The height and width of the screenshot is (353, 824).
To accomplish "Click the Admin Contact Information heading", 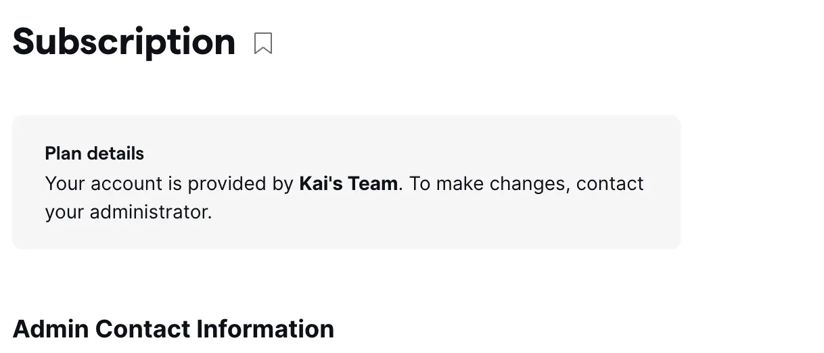I will pos(173,329).
